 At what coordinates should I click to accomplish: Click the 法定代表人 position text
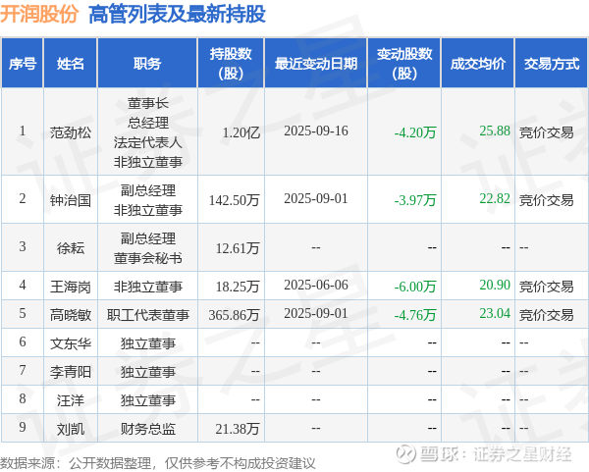(x=147, y=142)
